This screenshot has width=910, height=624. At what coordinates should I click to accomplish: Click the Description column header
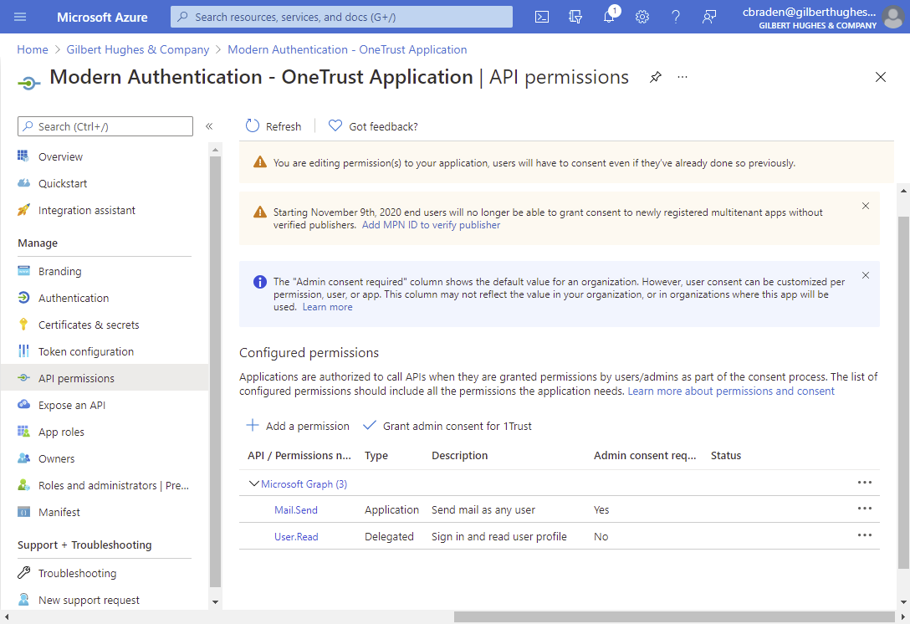[x=460, y=455]
